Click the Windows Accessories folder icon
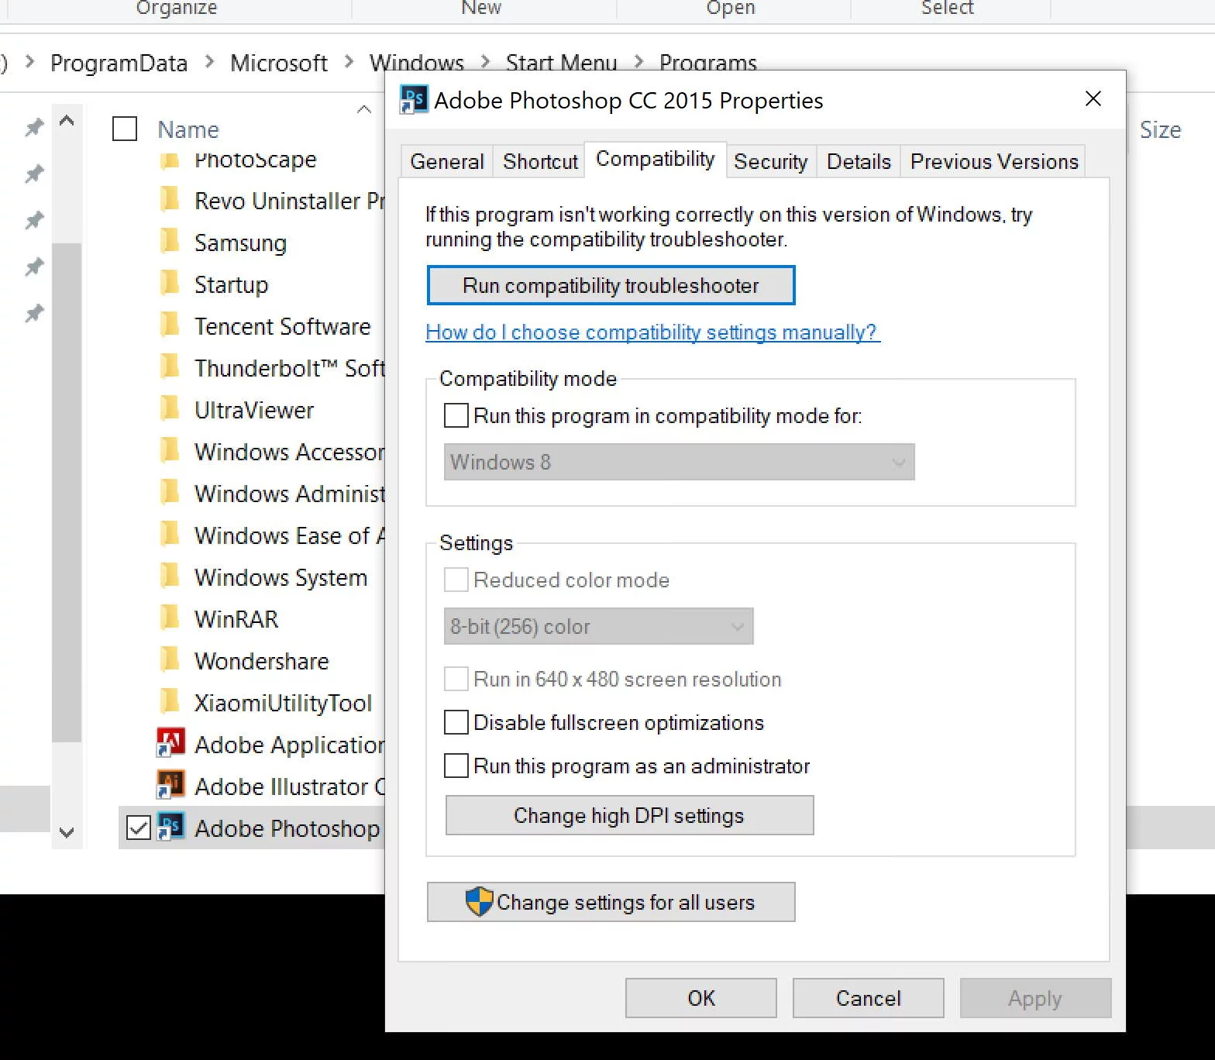1215x1060 pixels. click(170, 450)
